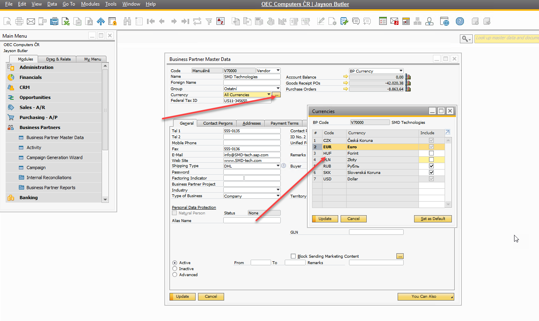The height and width of the screenshot is (321, 539).
Task: Click the blue Help question mark icon
Action: [x=460, y=21]
